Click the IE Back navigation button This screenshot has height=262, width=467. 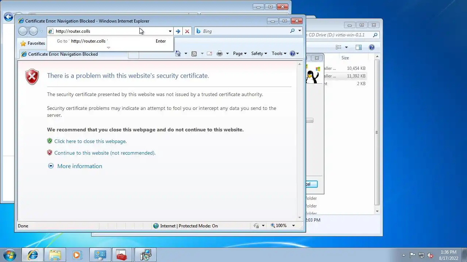point(23,31)
